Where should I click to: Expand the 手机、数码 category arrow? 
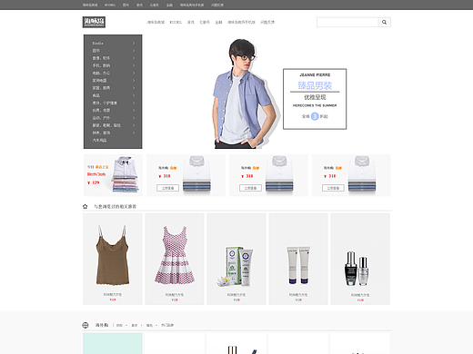click(134, 65)
